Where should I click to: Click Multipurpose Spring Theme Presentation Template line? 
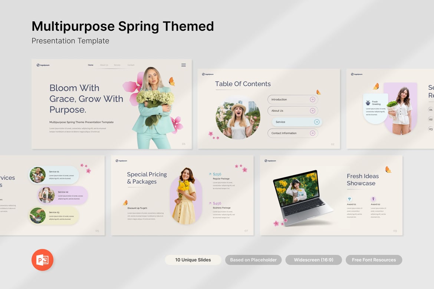(x=81, y=122)
